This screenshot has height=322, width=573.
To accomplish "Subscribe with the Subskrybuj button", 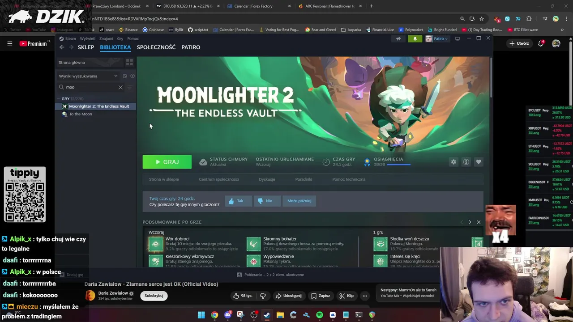I will 154,296.
